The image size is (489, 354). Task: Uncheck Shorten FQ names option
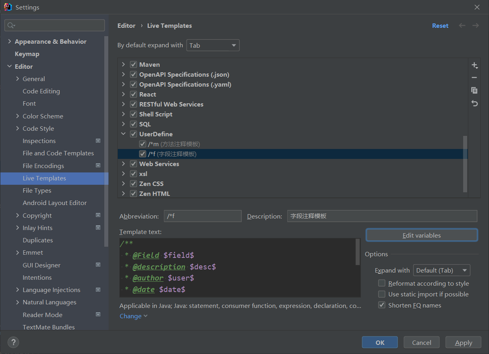[x=382, y=305]
